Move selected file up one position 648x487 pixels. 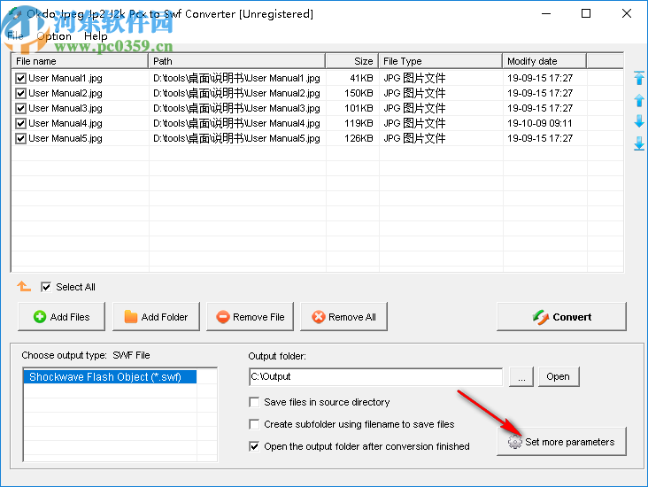tap(639, 100)
